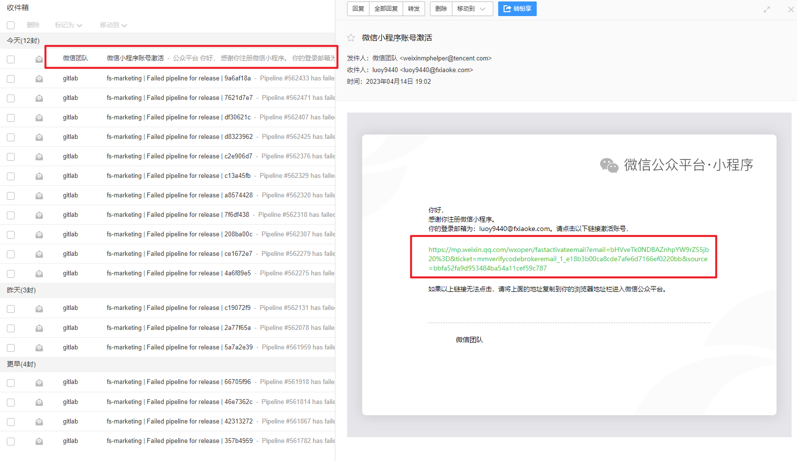The image size is (797, 461).
Task: Open the Failed pipeline 7f6df438 email
Action: point(168,215)
